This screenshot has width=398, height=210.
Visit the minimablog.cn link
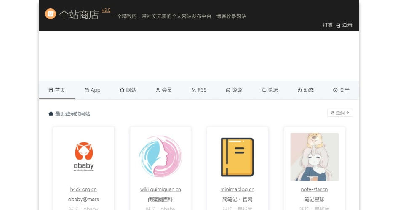click(x=238, y=189)
